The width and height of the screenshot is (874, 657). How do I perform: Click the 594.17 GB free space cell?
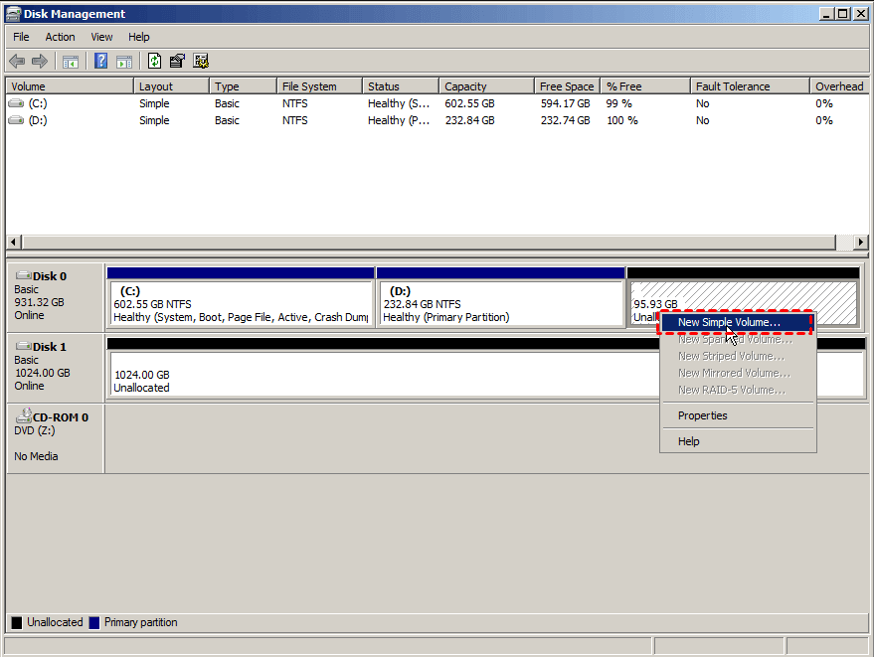565,103
